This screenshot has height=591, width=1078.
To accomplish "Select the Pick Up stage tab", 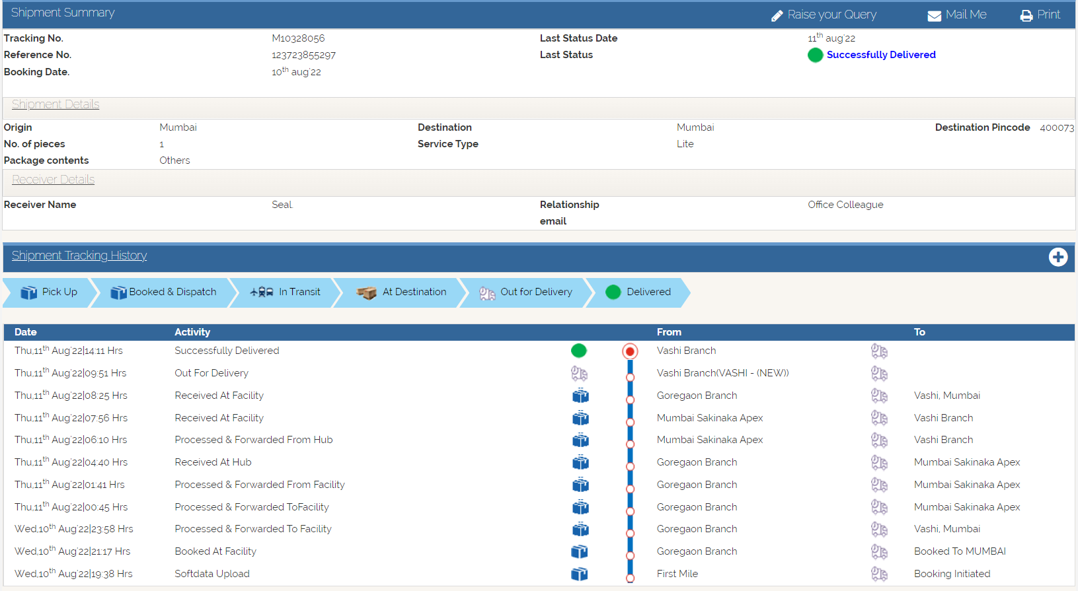I will [49, 293].
